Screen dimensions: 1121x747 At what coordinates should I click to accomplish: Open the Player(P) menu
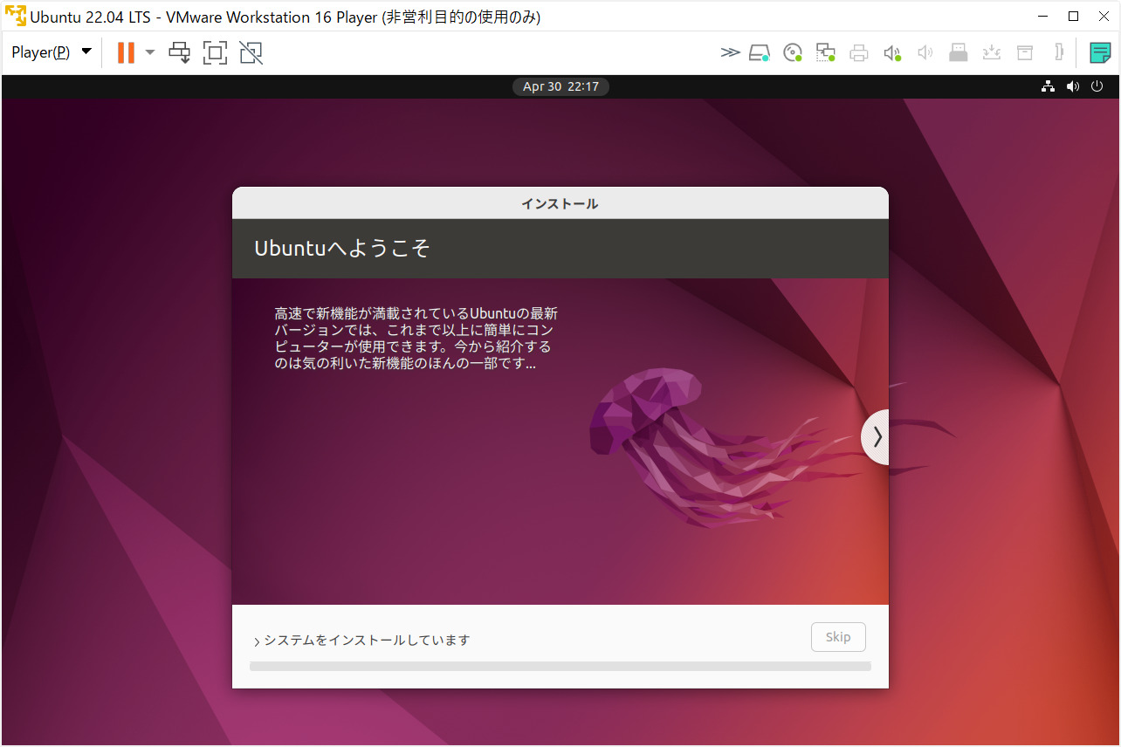pos(52,52)
